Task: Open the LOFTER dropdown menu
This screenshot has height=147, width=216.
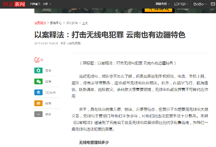Action: [181, 4]
